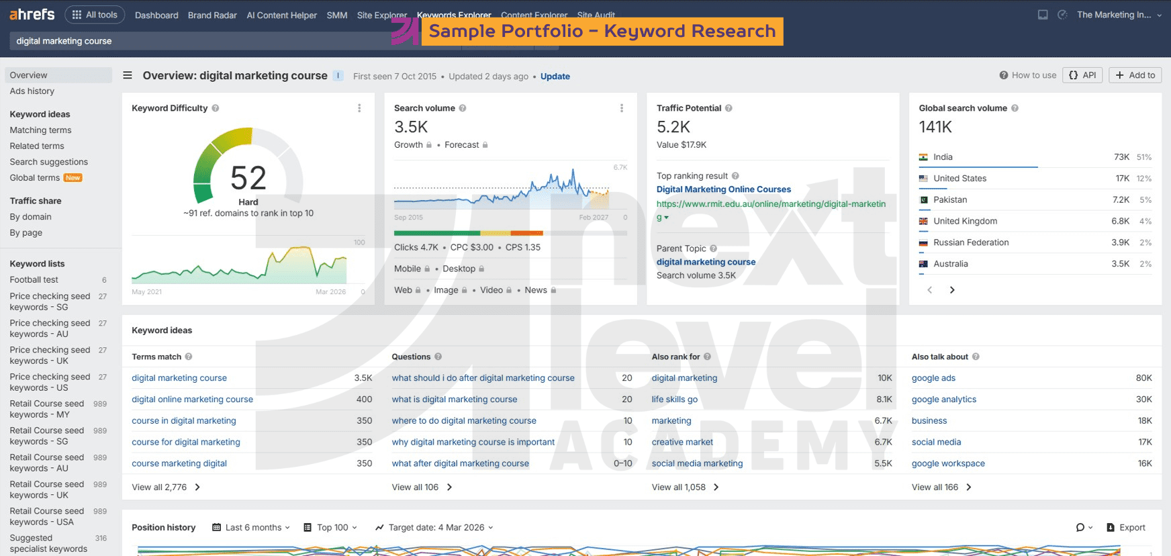This screenshot has width=1171, height=556.
Task: Open Global terms in sidebar
Action: [x=35, y=178]
